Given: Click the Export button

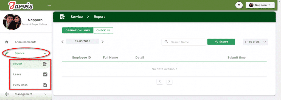Looking at the screenshot, I should (x=221, y=42).
